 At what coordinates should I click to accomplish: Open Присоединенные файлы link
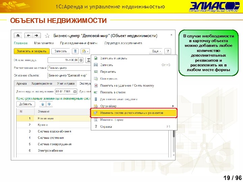79,43
